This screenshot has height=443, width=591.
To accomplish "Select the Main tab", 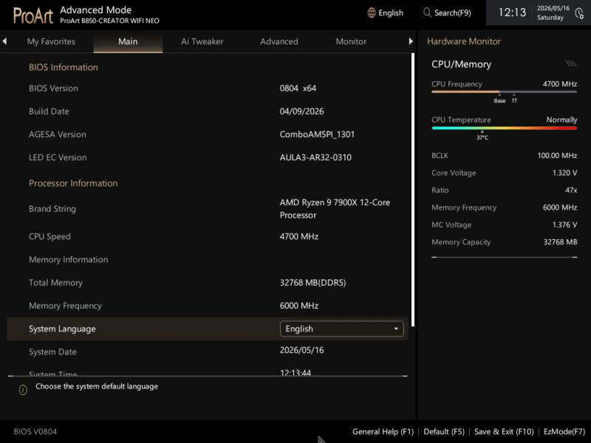I will point(128,41).
